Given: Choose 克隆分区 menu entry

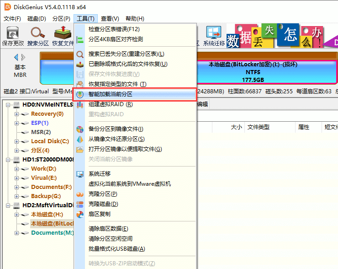Looking at the screenshot, I should (135, 194).
